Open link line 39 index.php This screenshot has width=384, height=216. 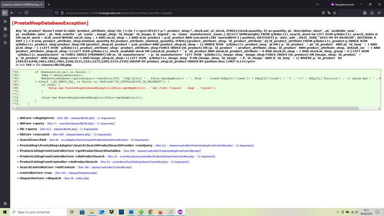(x=77, y=178)
